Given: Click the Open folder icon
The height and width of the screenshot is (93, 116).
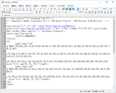Looking at the screenshot, I should click(x=10, y=9).
